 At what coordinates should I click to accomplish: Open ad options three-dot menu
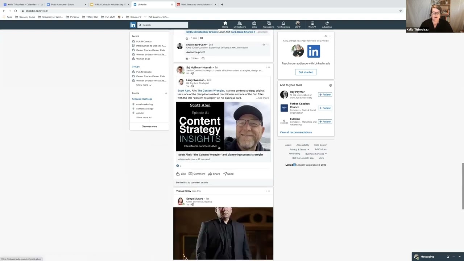pyautogui.click(x=330, y=36)
